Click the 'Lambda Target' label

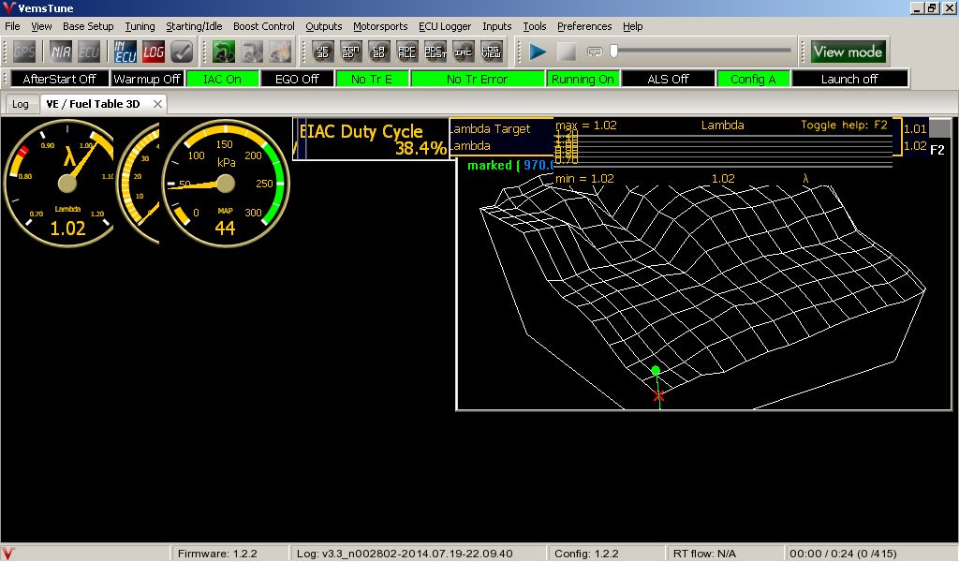[491, 129]
